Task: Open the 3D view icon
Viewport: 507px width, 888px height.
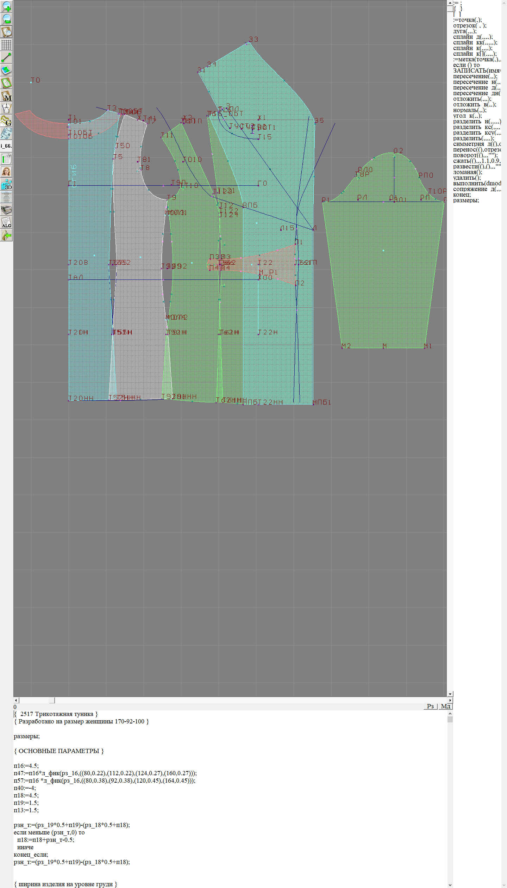Action: [x=6, y=184]
